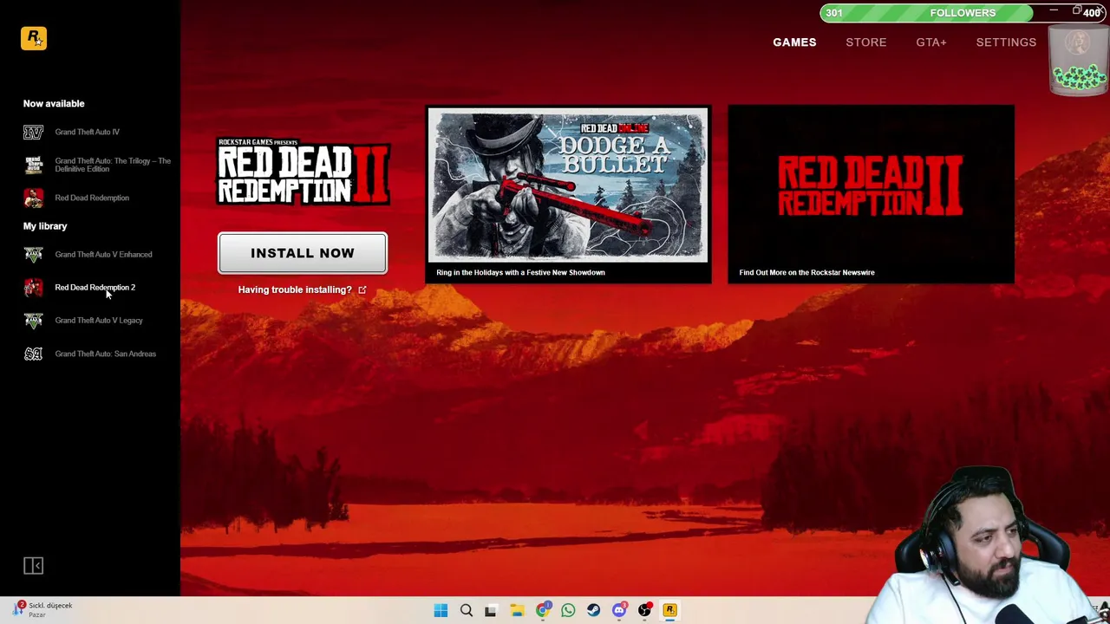
Task: Click the weather widget in taskbar
Action: [43, 609]
